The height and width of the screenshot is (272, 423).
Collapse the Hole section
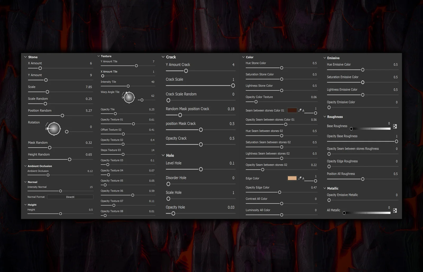click(x=163, y=155)
